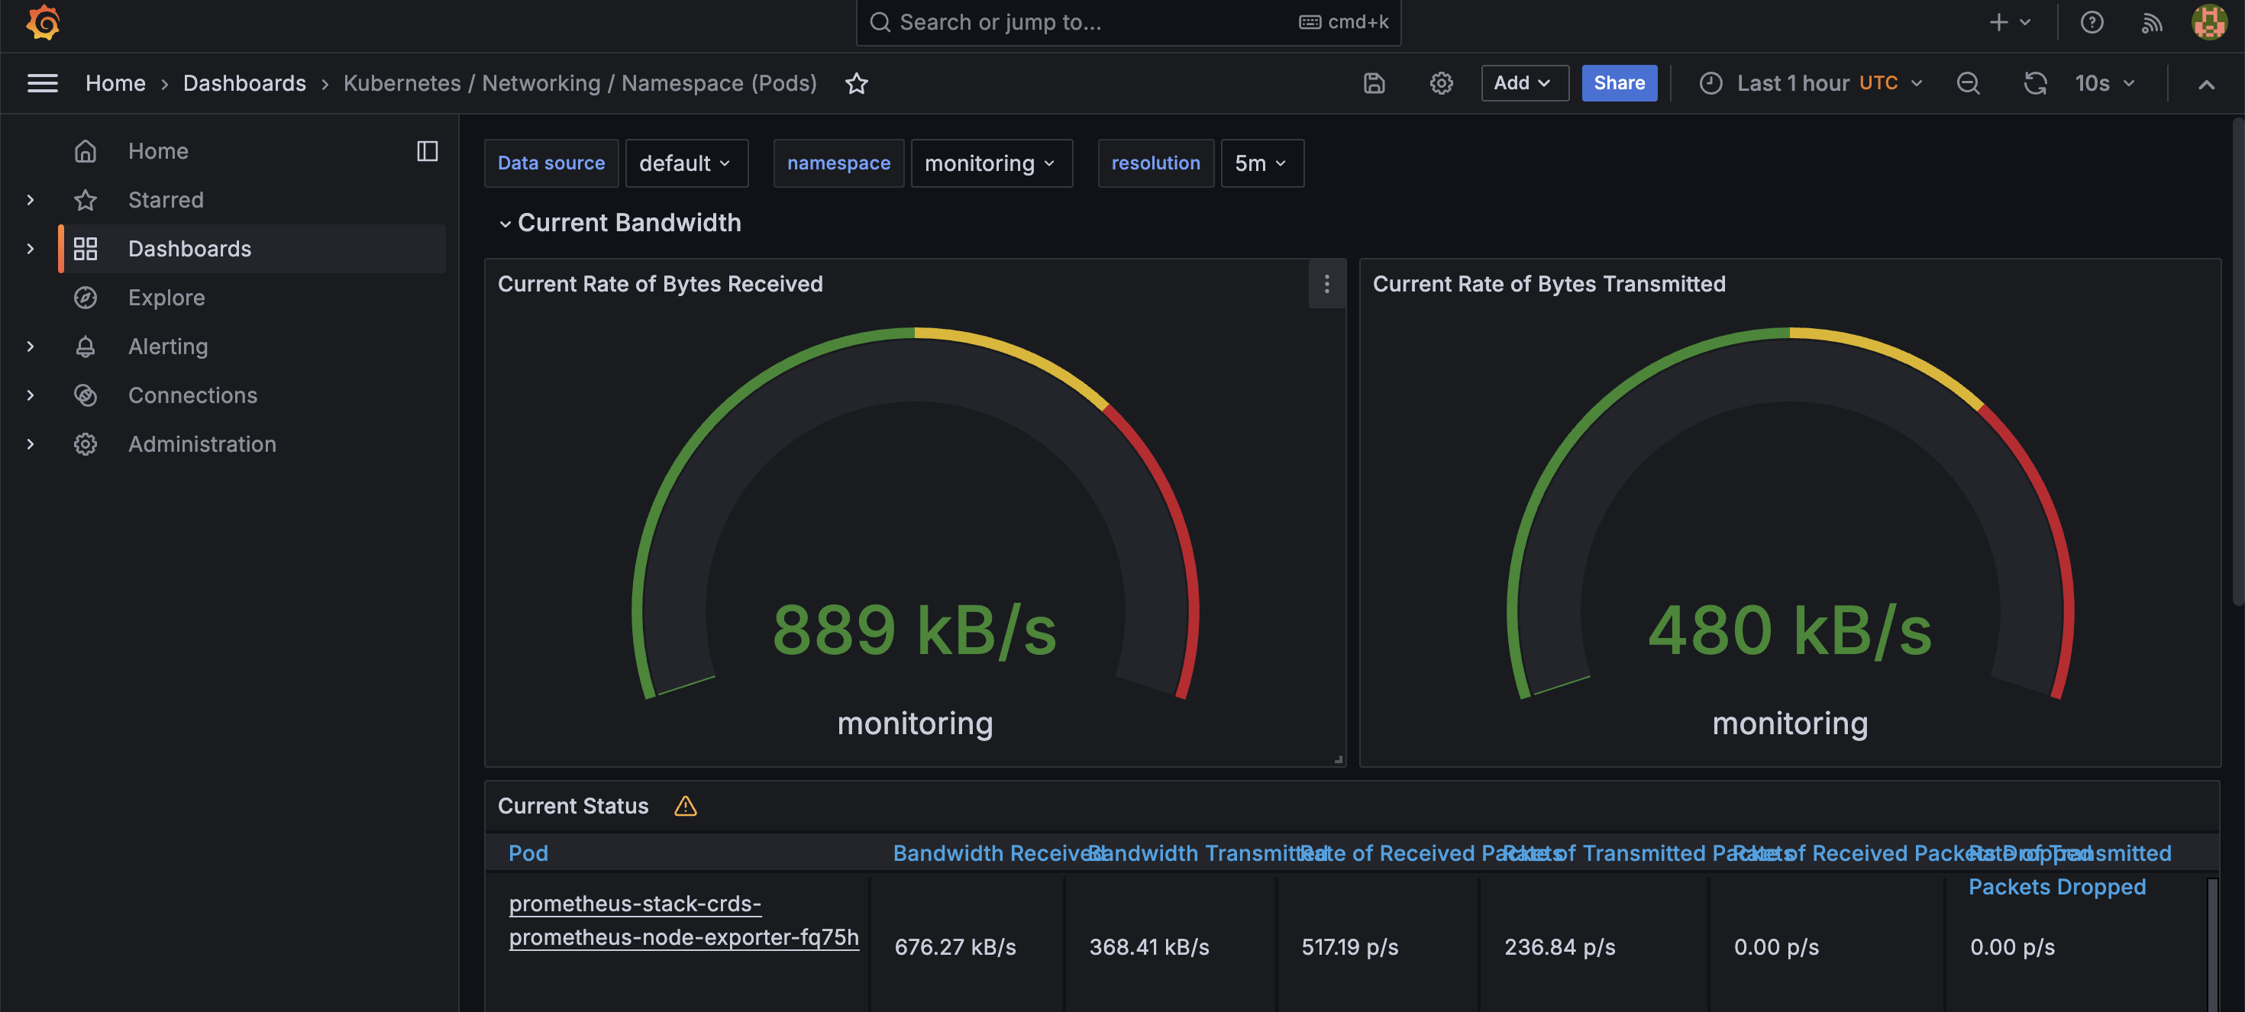Toggle the hamburger navigation menu

click(43, 84)
